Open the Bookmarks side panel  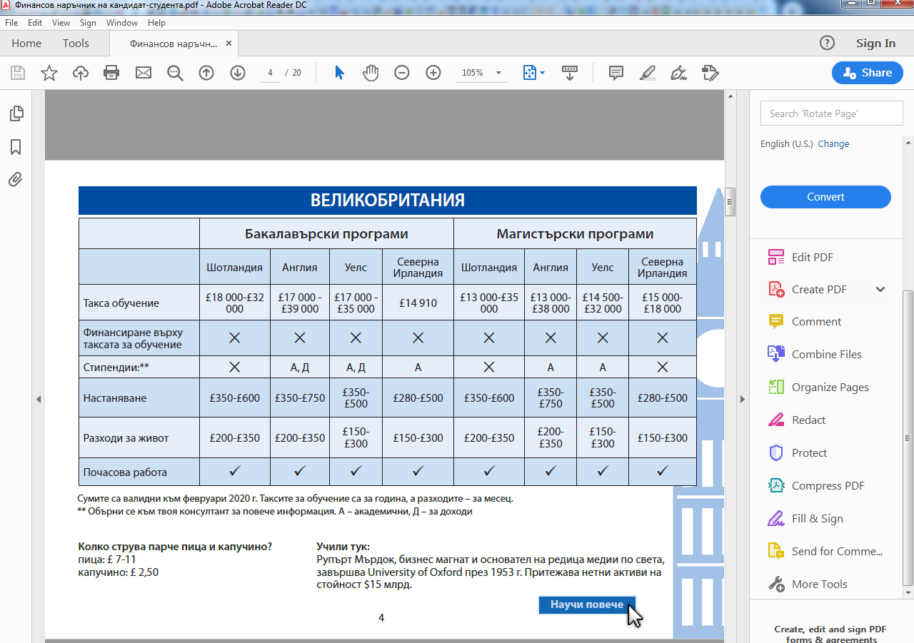point(16,147)
